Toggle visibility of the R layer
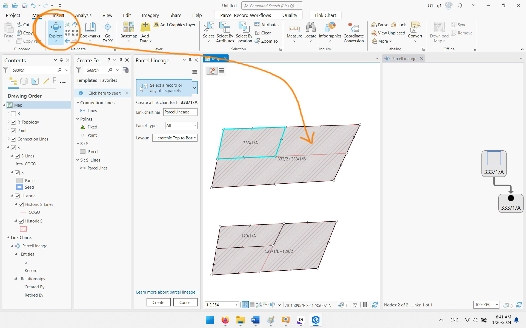This screenshot has height=328, width=526. 13,113
